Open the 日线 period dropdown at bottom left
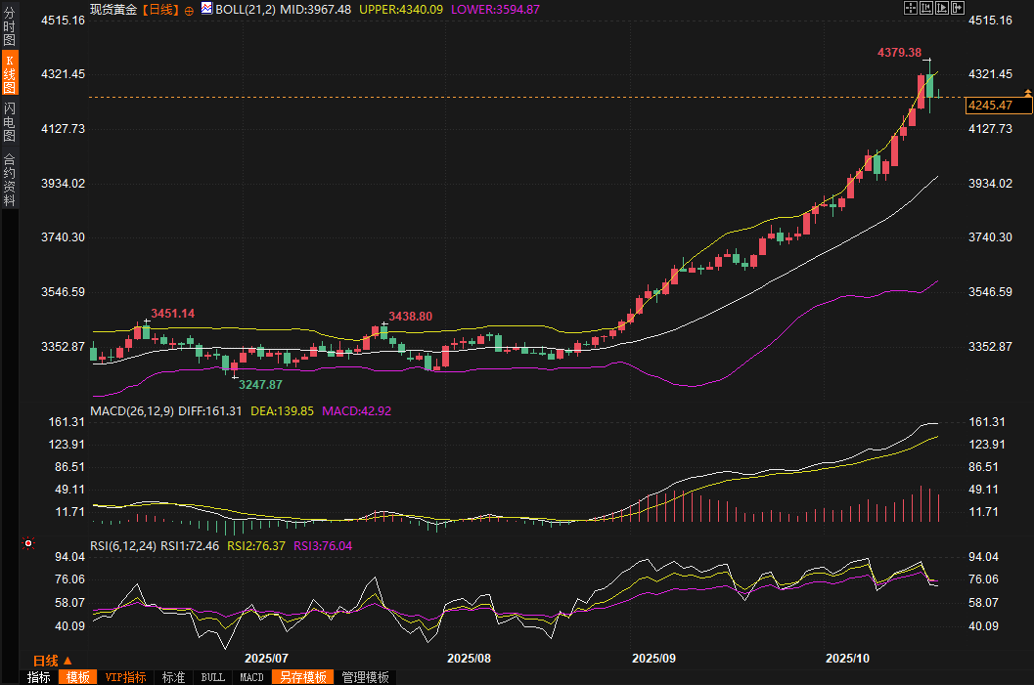This screenshot has height=685, width=1034. click(52, 661)
